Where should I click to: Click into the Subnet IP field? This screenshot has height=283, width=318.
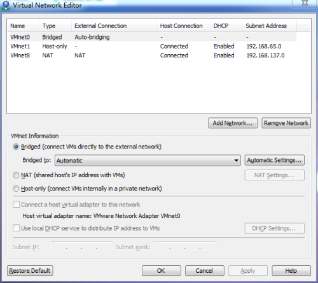(81, 247)
